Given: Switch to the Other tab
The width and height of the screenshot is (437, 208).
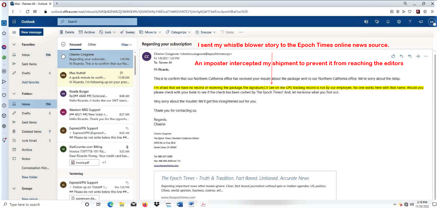Looking at the screenshot, I should click(92, 45).
